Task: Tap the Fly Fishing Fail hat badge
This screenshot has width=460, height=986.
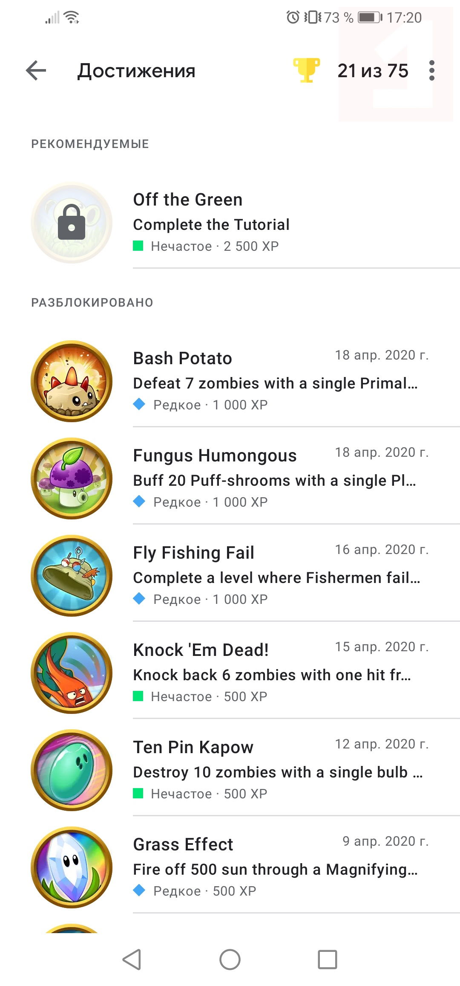Action: point(72,576)
